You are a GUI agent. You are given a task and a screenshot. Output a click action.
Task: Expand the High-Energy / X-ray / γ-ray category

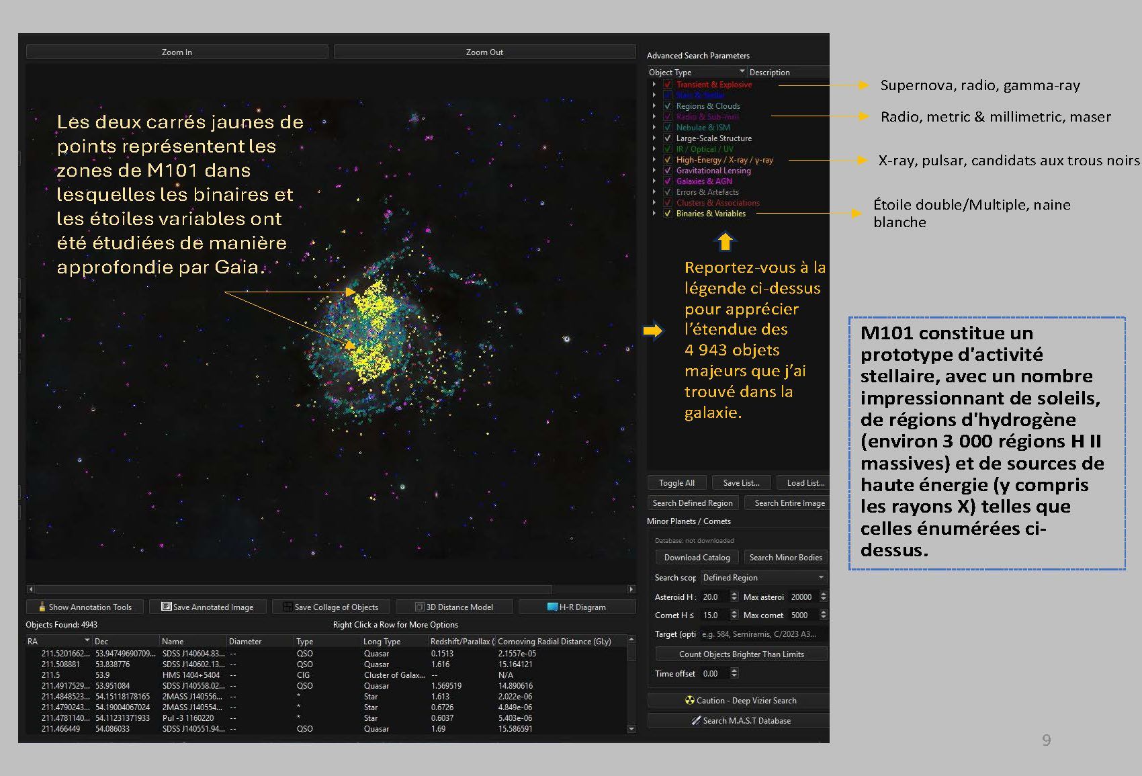tap(654, 160)
